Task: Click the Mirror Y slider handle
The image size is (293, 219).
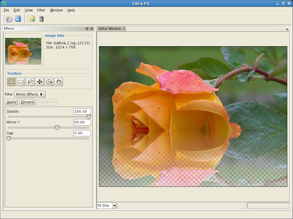Action: tap(57, 128)
